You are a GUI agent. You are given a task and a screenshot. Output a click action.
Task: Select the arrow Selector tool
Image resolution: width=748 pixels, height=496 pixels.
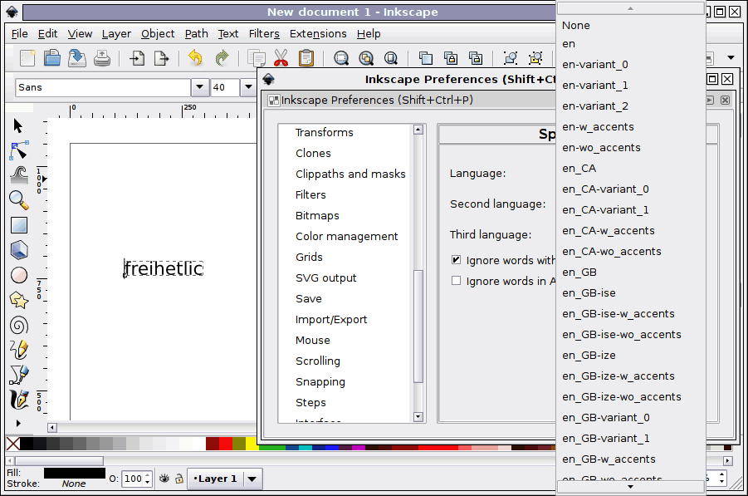pos(18,126)
